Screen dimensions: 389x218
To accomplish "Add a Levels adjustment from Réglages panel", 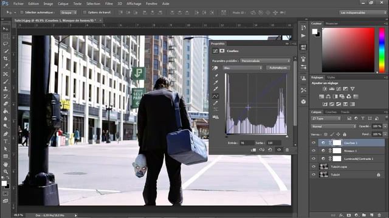I will tap(332, 89).
